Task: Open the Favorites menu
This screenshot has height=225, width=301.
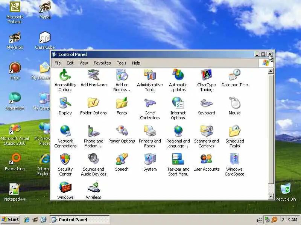Action: coord(102,63)
